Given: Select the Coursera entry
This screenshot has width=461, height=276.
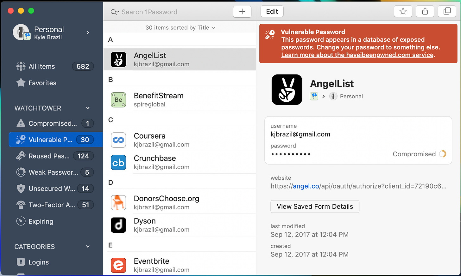Looking at the screenshot, I should (x=180, y=140).
